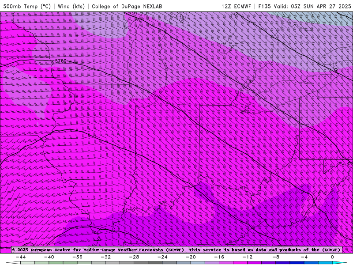Viewport: 353px width, 265px height.
Task: Click the 5760 height contour label
Action: click(61, 61)
